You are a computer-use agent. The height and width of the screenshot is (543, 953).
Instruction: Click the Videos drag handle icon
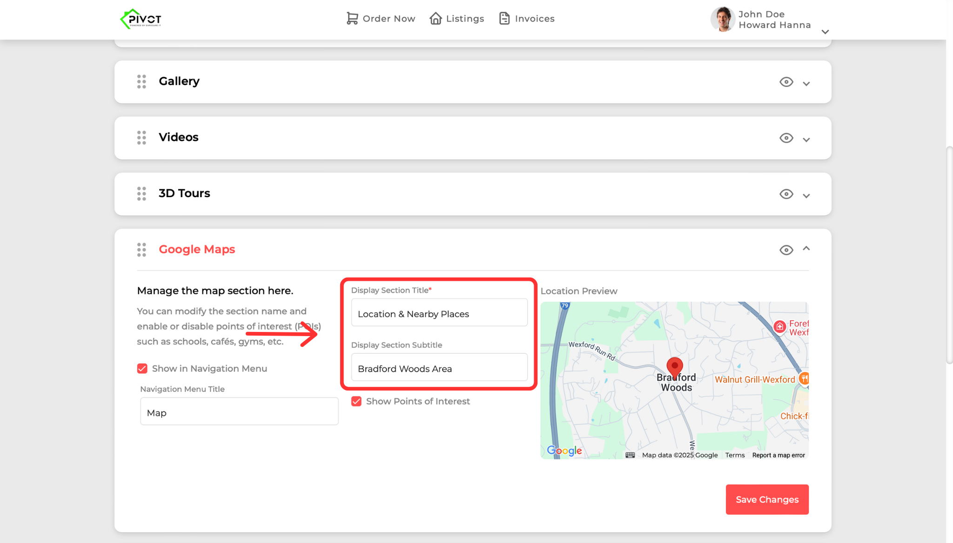pyautogui.click(x=141, y=138)
